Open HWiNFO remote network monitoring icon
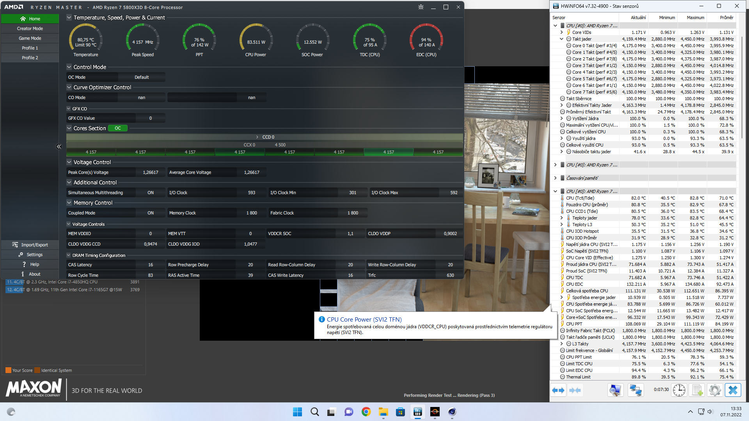 [635, 390]
